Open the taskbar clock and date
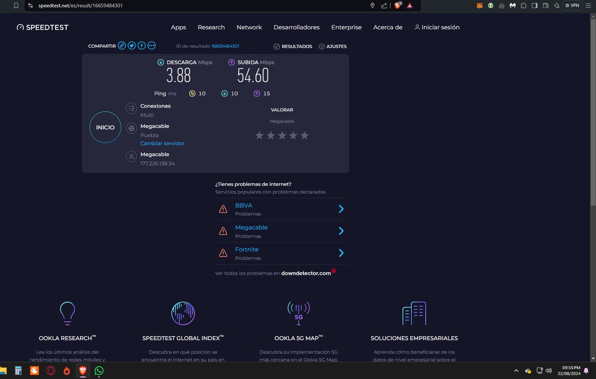The height and width of the screenshot is (379, 596). click(x=570, y=371)
